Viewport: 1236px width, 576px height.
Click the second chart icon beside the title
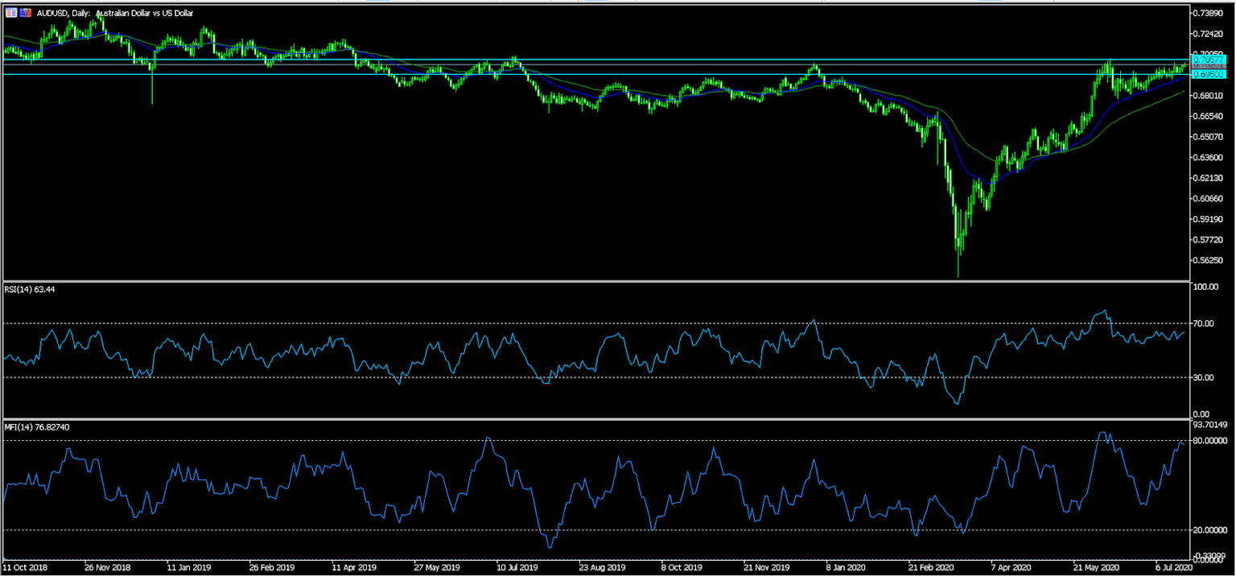(25, 12)
